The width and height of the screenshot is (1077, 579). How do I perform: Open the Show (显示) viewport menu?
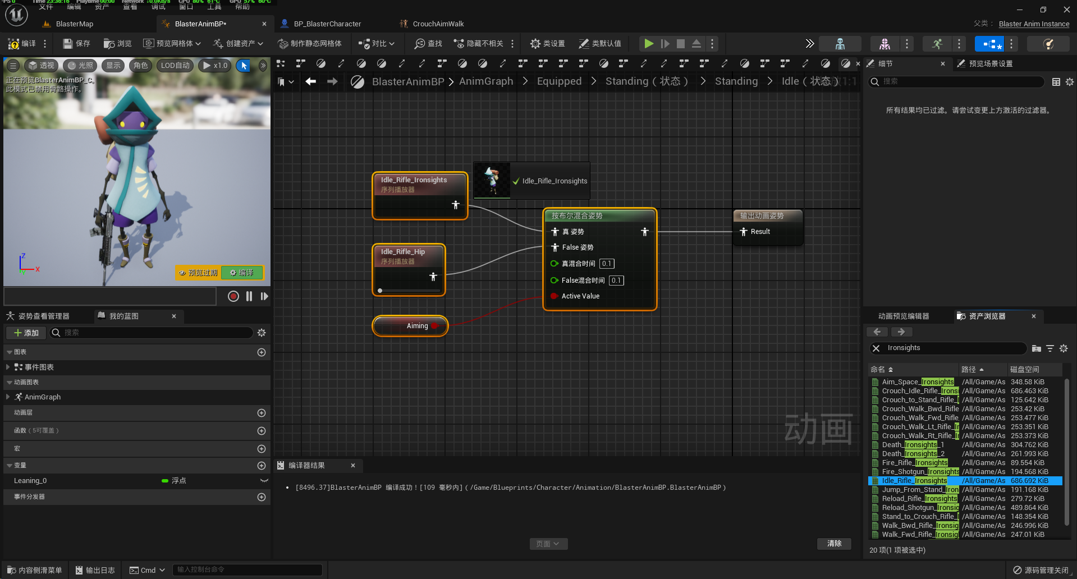tap(113, 65)
